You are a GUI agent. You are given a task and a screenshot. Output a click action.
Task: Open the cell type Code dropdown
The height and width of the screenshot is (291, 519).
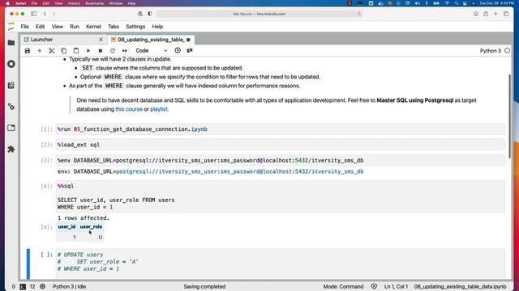[152, 51]
